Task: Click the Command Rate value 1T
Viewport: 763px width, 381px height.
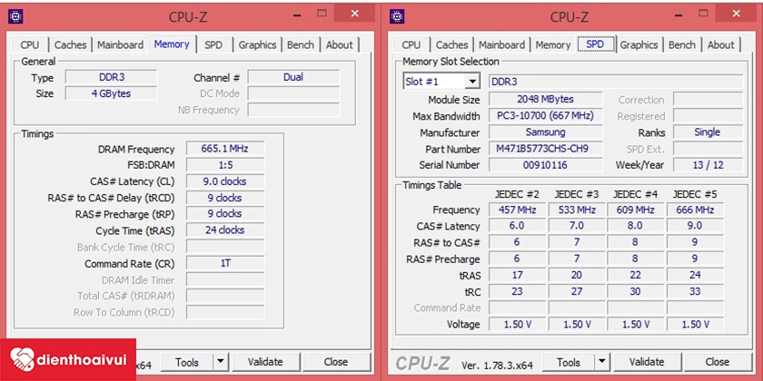Action: point(225,263)
